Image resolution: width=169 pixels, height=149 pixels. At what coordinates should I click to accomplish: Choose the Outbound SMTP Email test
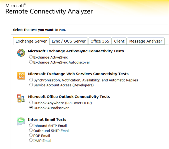click(31, 130)
